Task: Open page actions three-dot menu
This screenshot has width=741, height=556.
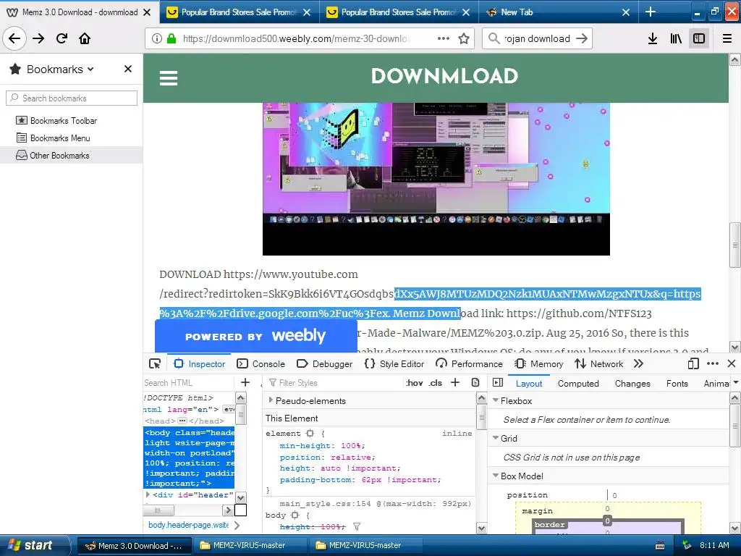Action: point(443,38)
